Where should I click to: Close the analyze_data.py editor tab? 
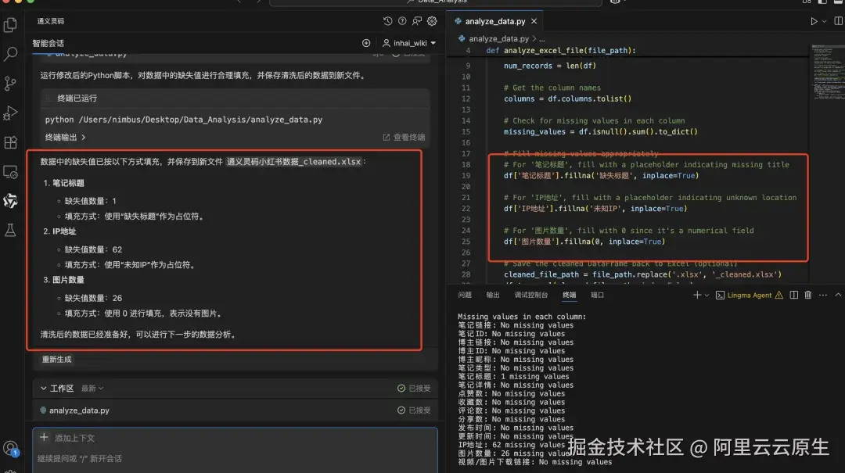coord(534,21)
